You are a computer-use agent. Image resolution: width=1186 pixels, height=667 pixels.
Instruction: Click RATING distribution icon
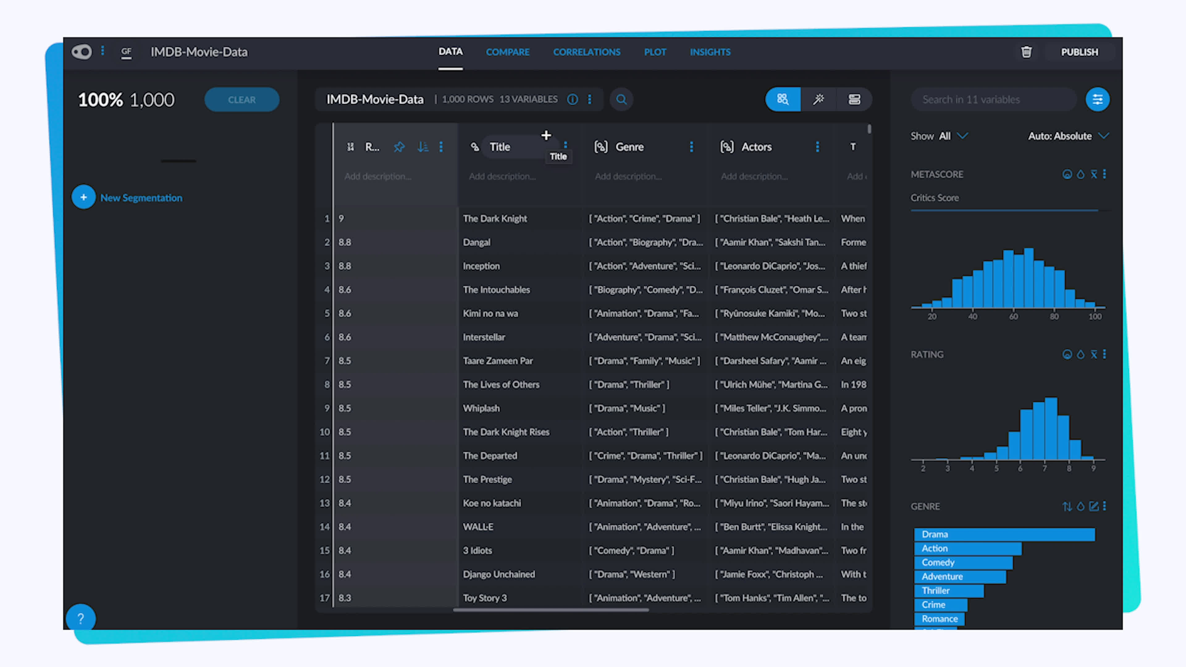coord(1067,354)
